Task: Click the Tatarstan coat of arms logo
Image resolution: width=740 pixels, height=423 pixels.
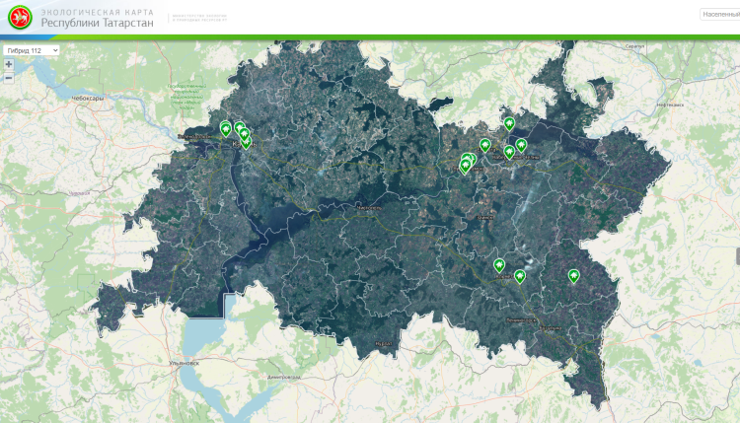Action: tap(20, 18)
